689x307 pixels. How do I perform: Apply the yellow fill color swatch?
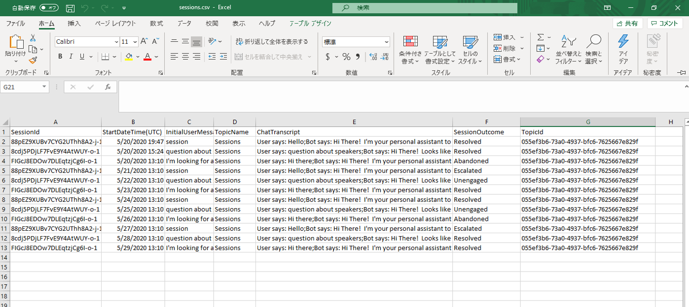point(129,57)
